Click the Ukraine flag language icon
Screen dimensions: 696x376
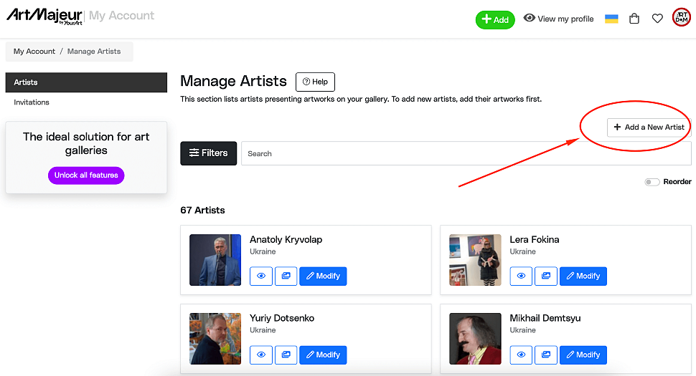coord(611,19)
